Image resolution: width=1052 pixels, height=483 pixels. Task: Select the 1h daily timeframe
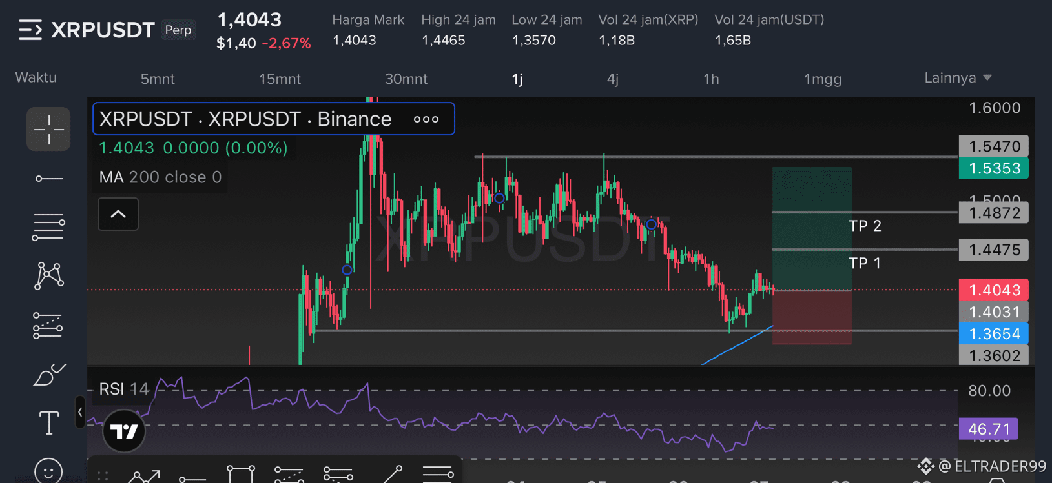pyautogui.click(x=711, y=79)
